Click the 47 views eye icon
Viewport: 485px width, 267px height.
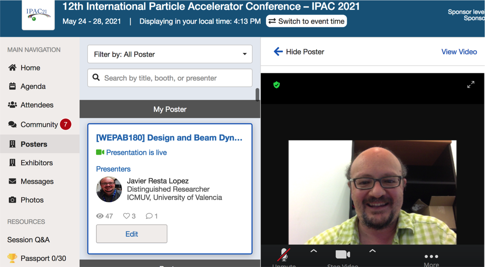[x=100, y=216]
